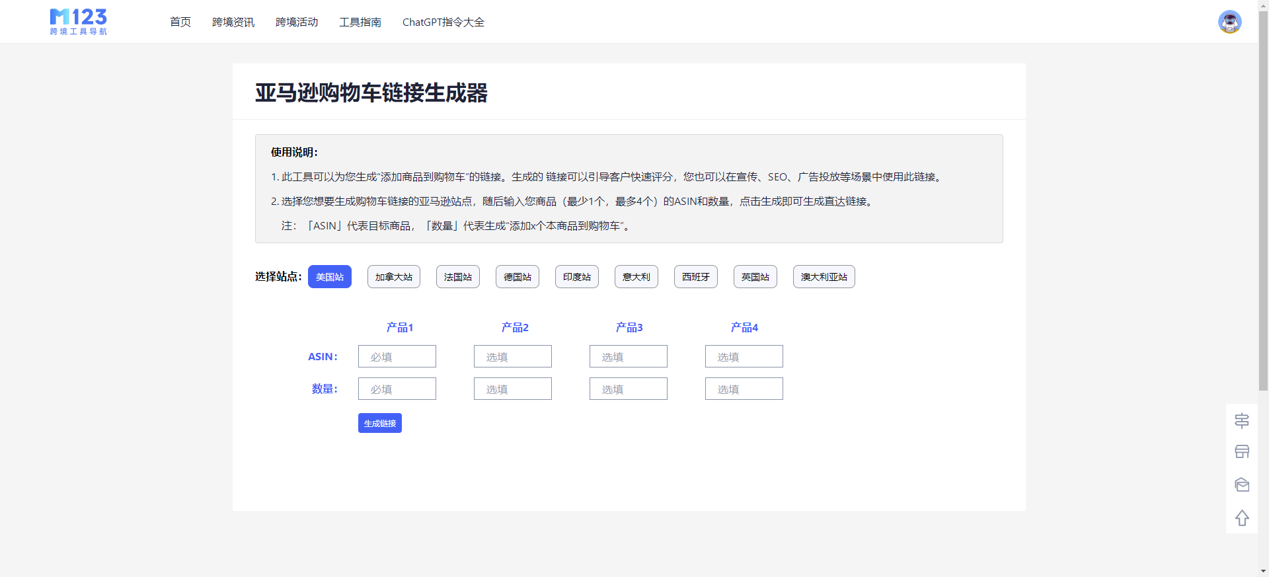This screenshot has height=577, width=1269.
Task: Click the page vertical scrollbar thumb
Action: tap(1264, 200)
